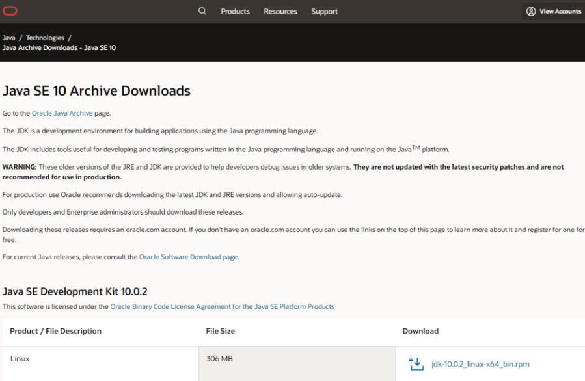
Task: Open the Support menu
Action: click(x=324, y=11)
